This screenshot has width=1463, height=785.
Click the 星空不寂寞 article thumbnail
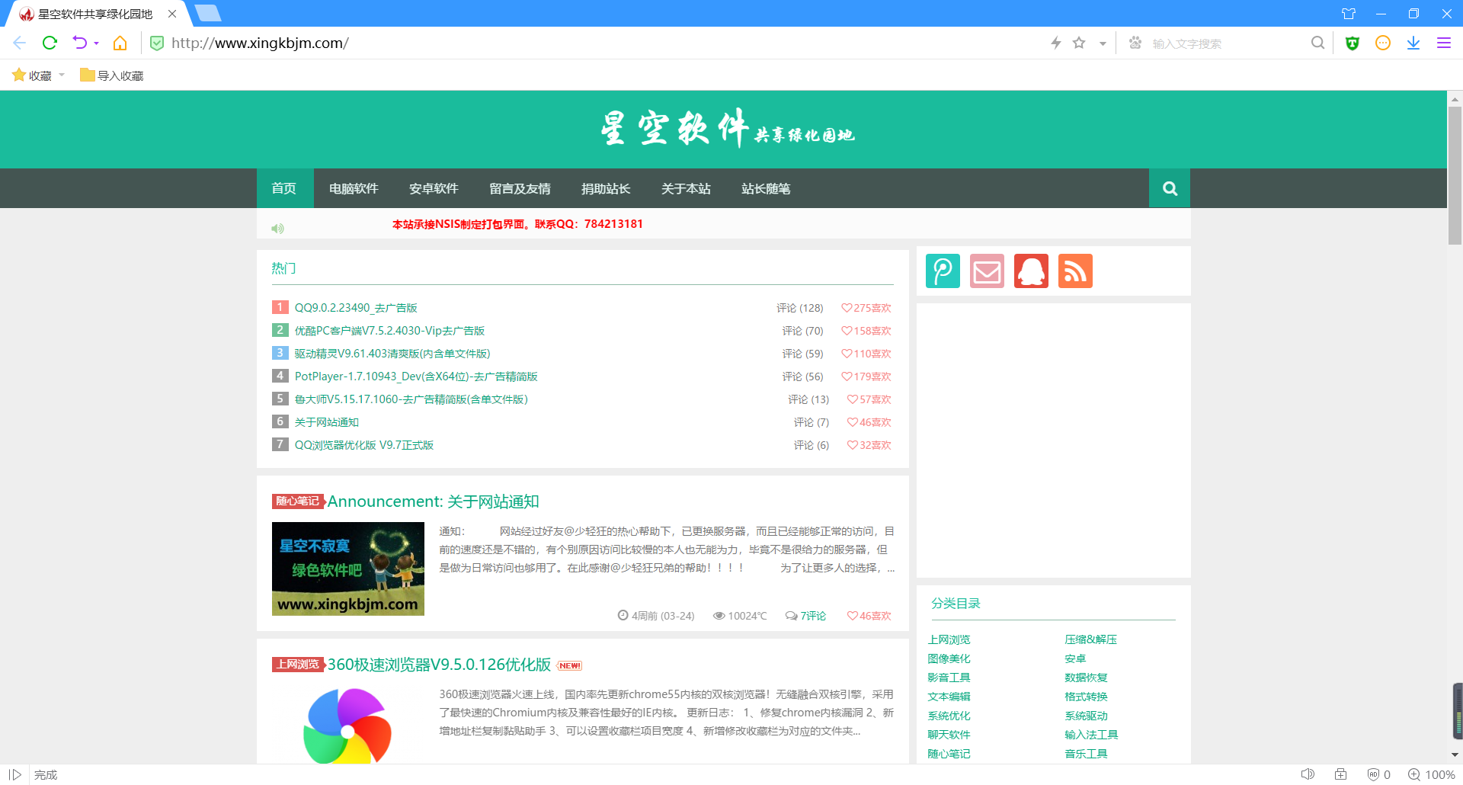coord(348,569)
